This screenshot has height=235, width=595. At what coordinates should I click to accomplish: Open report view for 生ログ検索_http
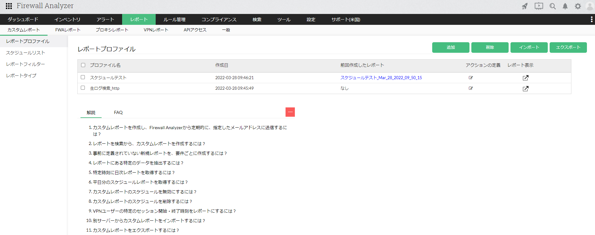tap(525, 88)
